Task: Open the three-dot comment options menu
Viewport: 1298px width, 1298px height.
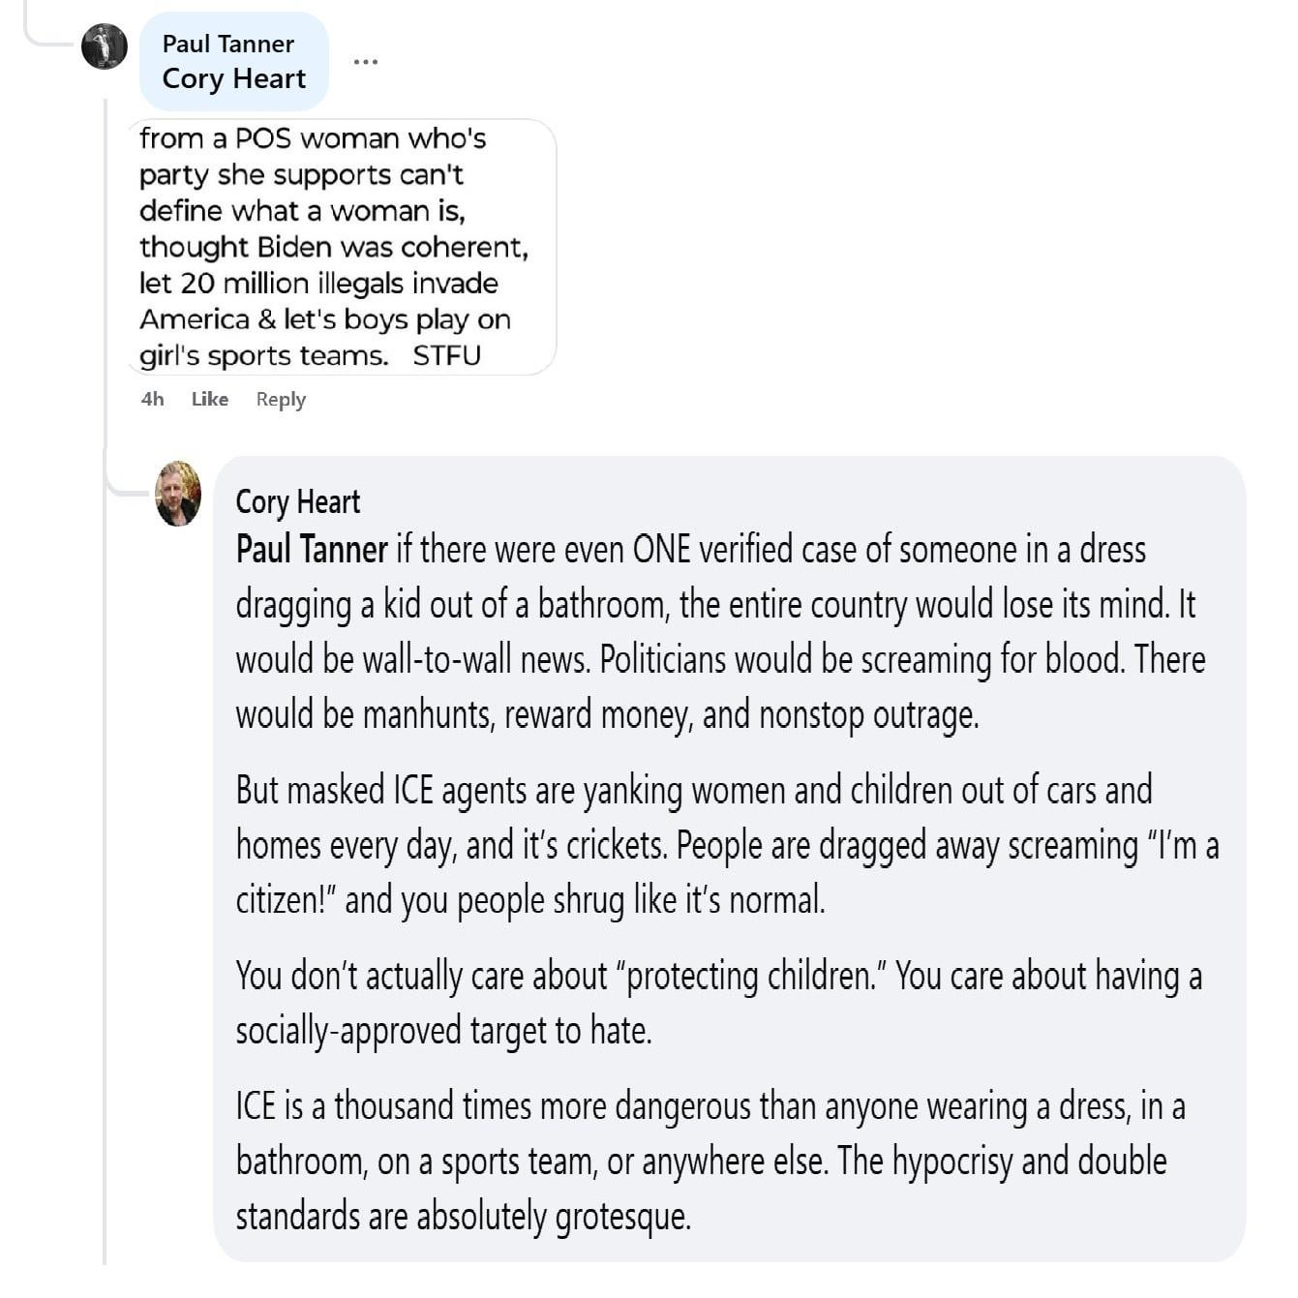Action: click(x=365, y=62)
